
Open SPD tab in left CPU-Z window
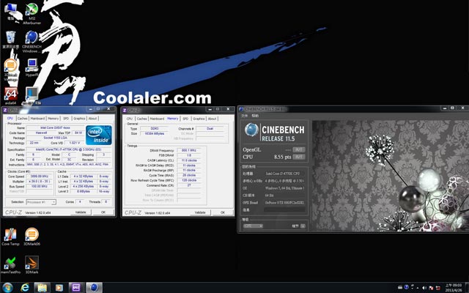click(66, 119)
